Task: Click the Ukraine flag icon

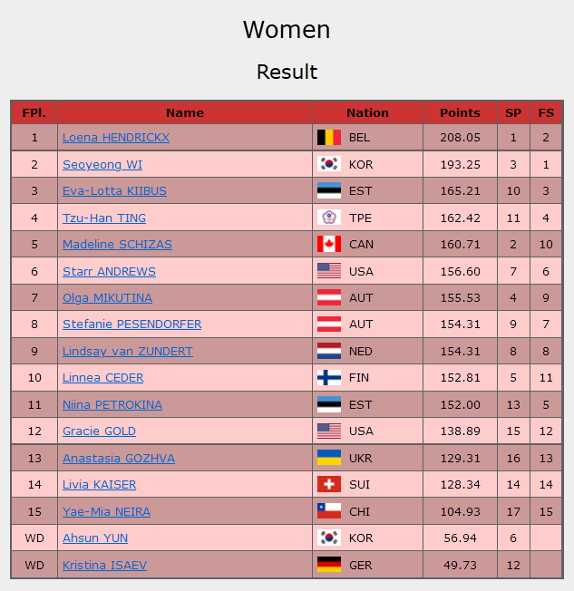Action: [x=328, y=458]
